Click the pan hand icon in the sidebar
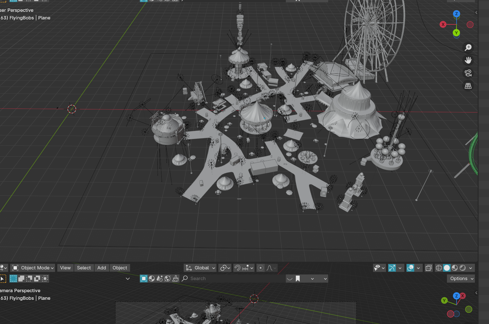Viewport: 489px width, 324px height. coord(468,60)
